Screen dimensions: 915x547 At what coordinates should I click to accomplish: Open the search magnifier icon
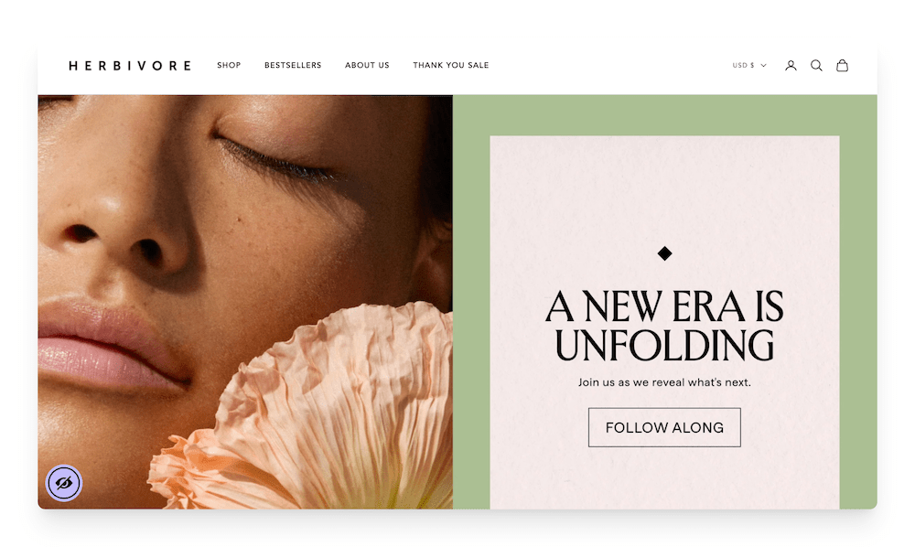pos(816,65)
